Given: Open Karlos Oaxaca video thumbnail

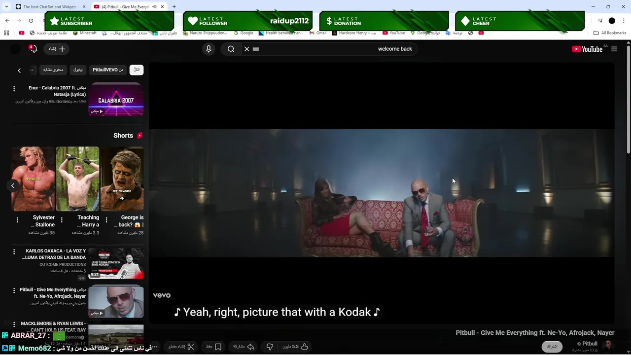Looking at the screenshot, I should 116,264.
